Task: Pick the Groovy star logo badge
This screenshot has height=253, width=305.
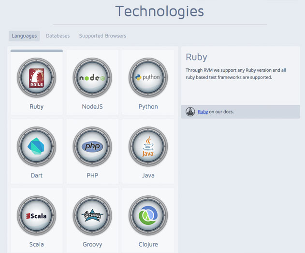Action: 92,215
